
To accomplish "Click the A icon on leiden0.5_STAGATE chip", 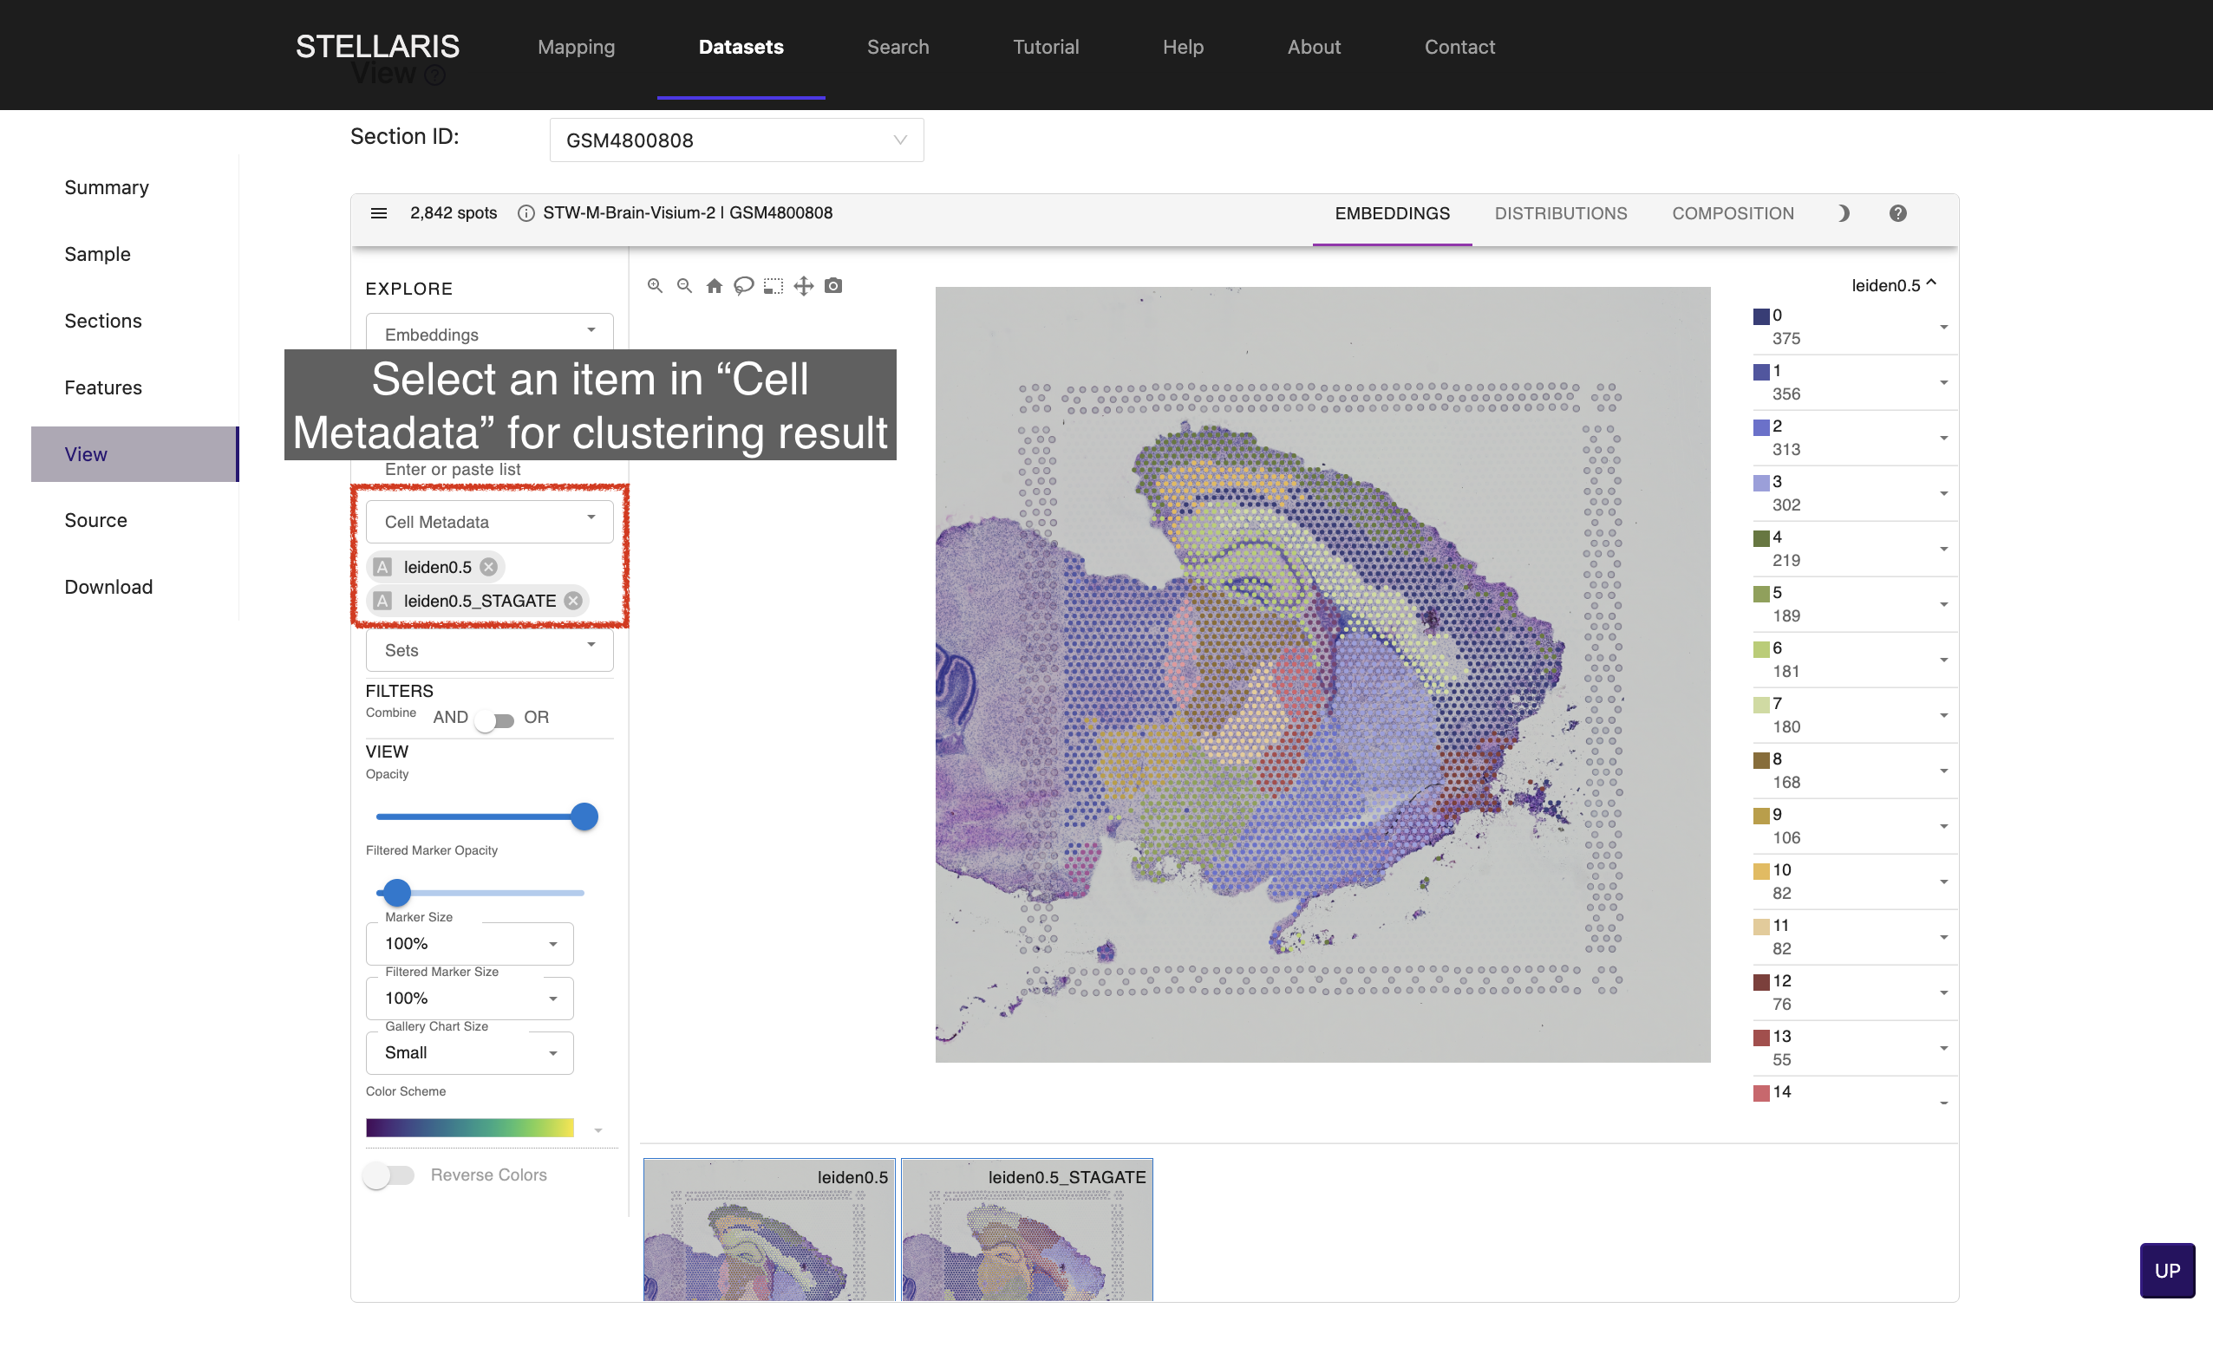I will pyautogui.click(x=382, y=601).
